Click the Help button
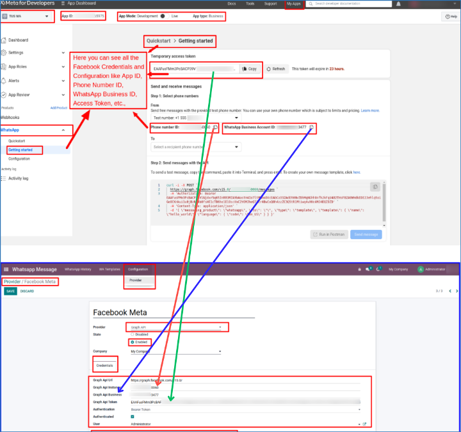 451,17
